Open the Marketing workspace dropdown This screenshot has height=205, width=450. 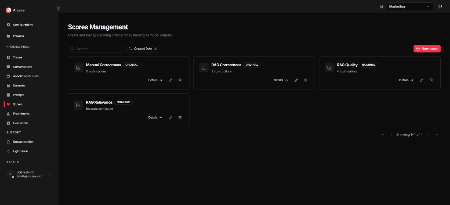(x=409, y=7)
